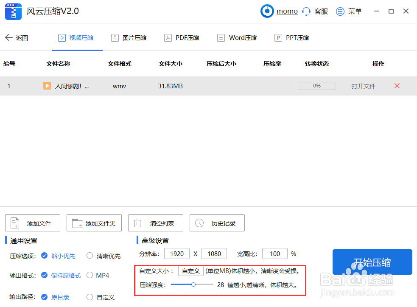Viewport: 417px width, 307px height.
Task: Click 开始压缩 to start compressing
Action: coord(372,262)
